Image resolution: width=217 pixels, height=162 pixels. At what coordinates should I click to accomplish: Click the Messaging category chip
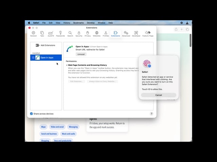(73, 127)
